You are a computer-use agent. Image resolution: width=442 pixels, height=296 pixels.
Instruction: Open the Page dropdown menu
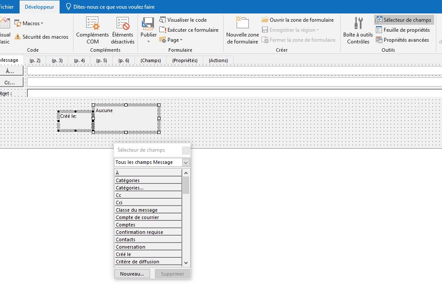(171, 40)
